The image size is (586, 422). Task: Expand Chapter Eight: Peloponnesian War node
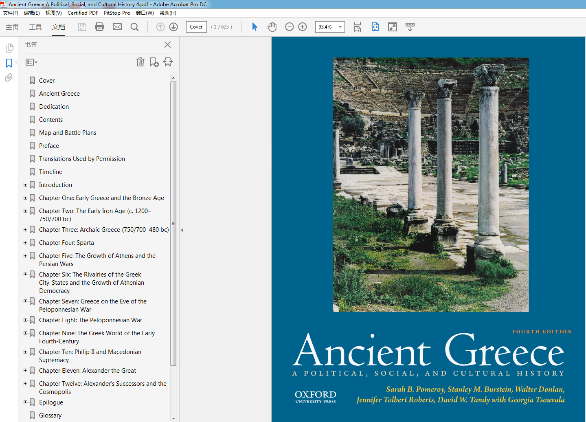pyautogui.click(x=26, y=320)
